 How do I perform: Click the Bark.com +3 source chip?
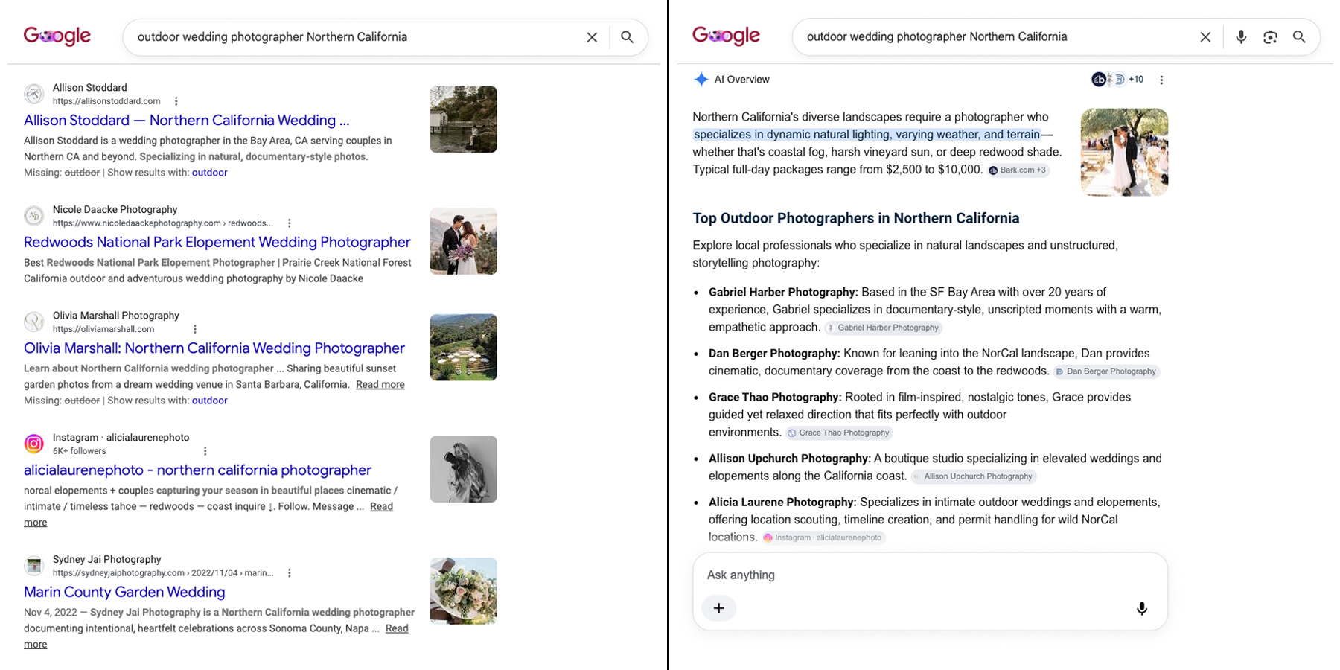click(1018, 170)
